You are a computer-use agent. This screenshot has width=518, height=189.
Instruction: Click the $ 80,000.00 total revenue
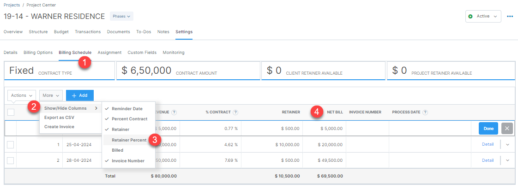[164, 176]
